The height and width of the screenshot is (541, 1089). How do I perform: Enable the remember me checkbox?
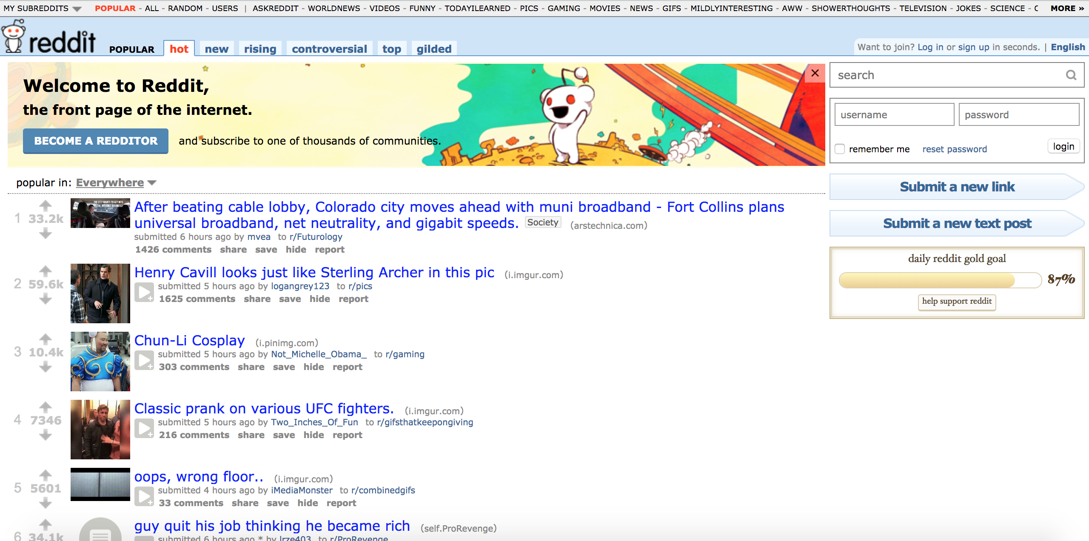pyautogui.click(x=840, y=149)
